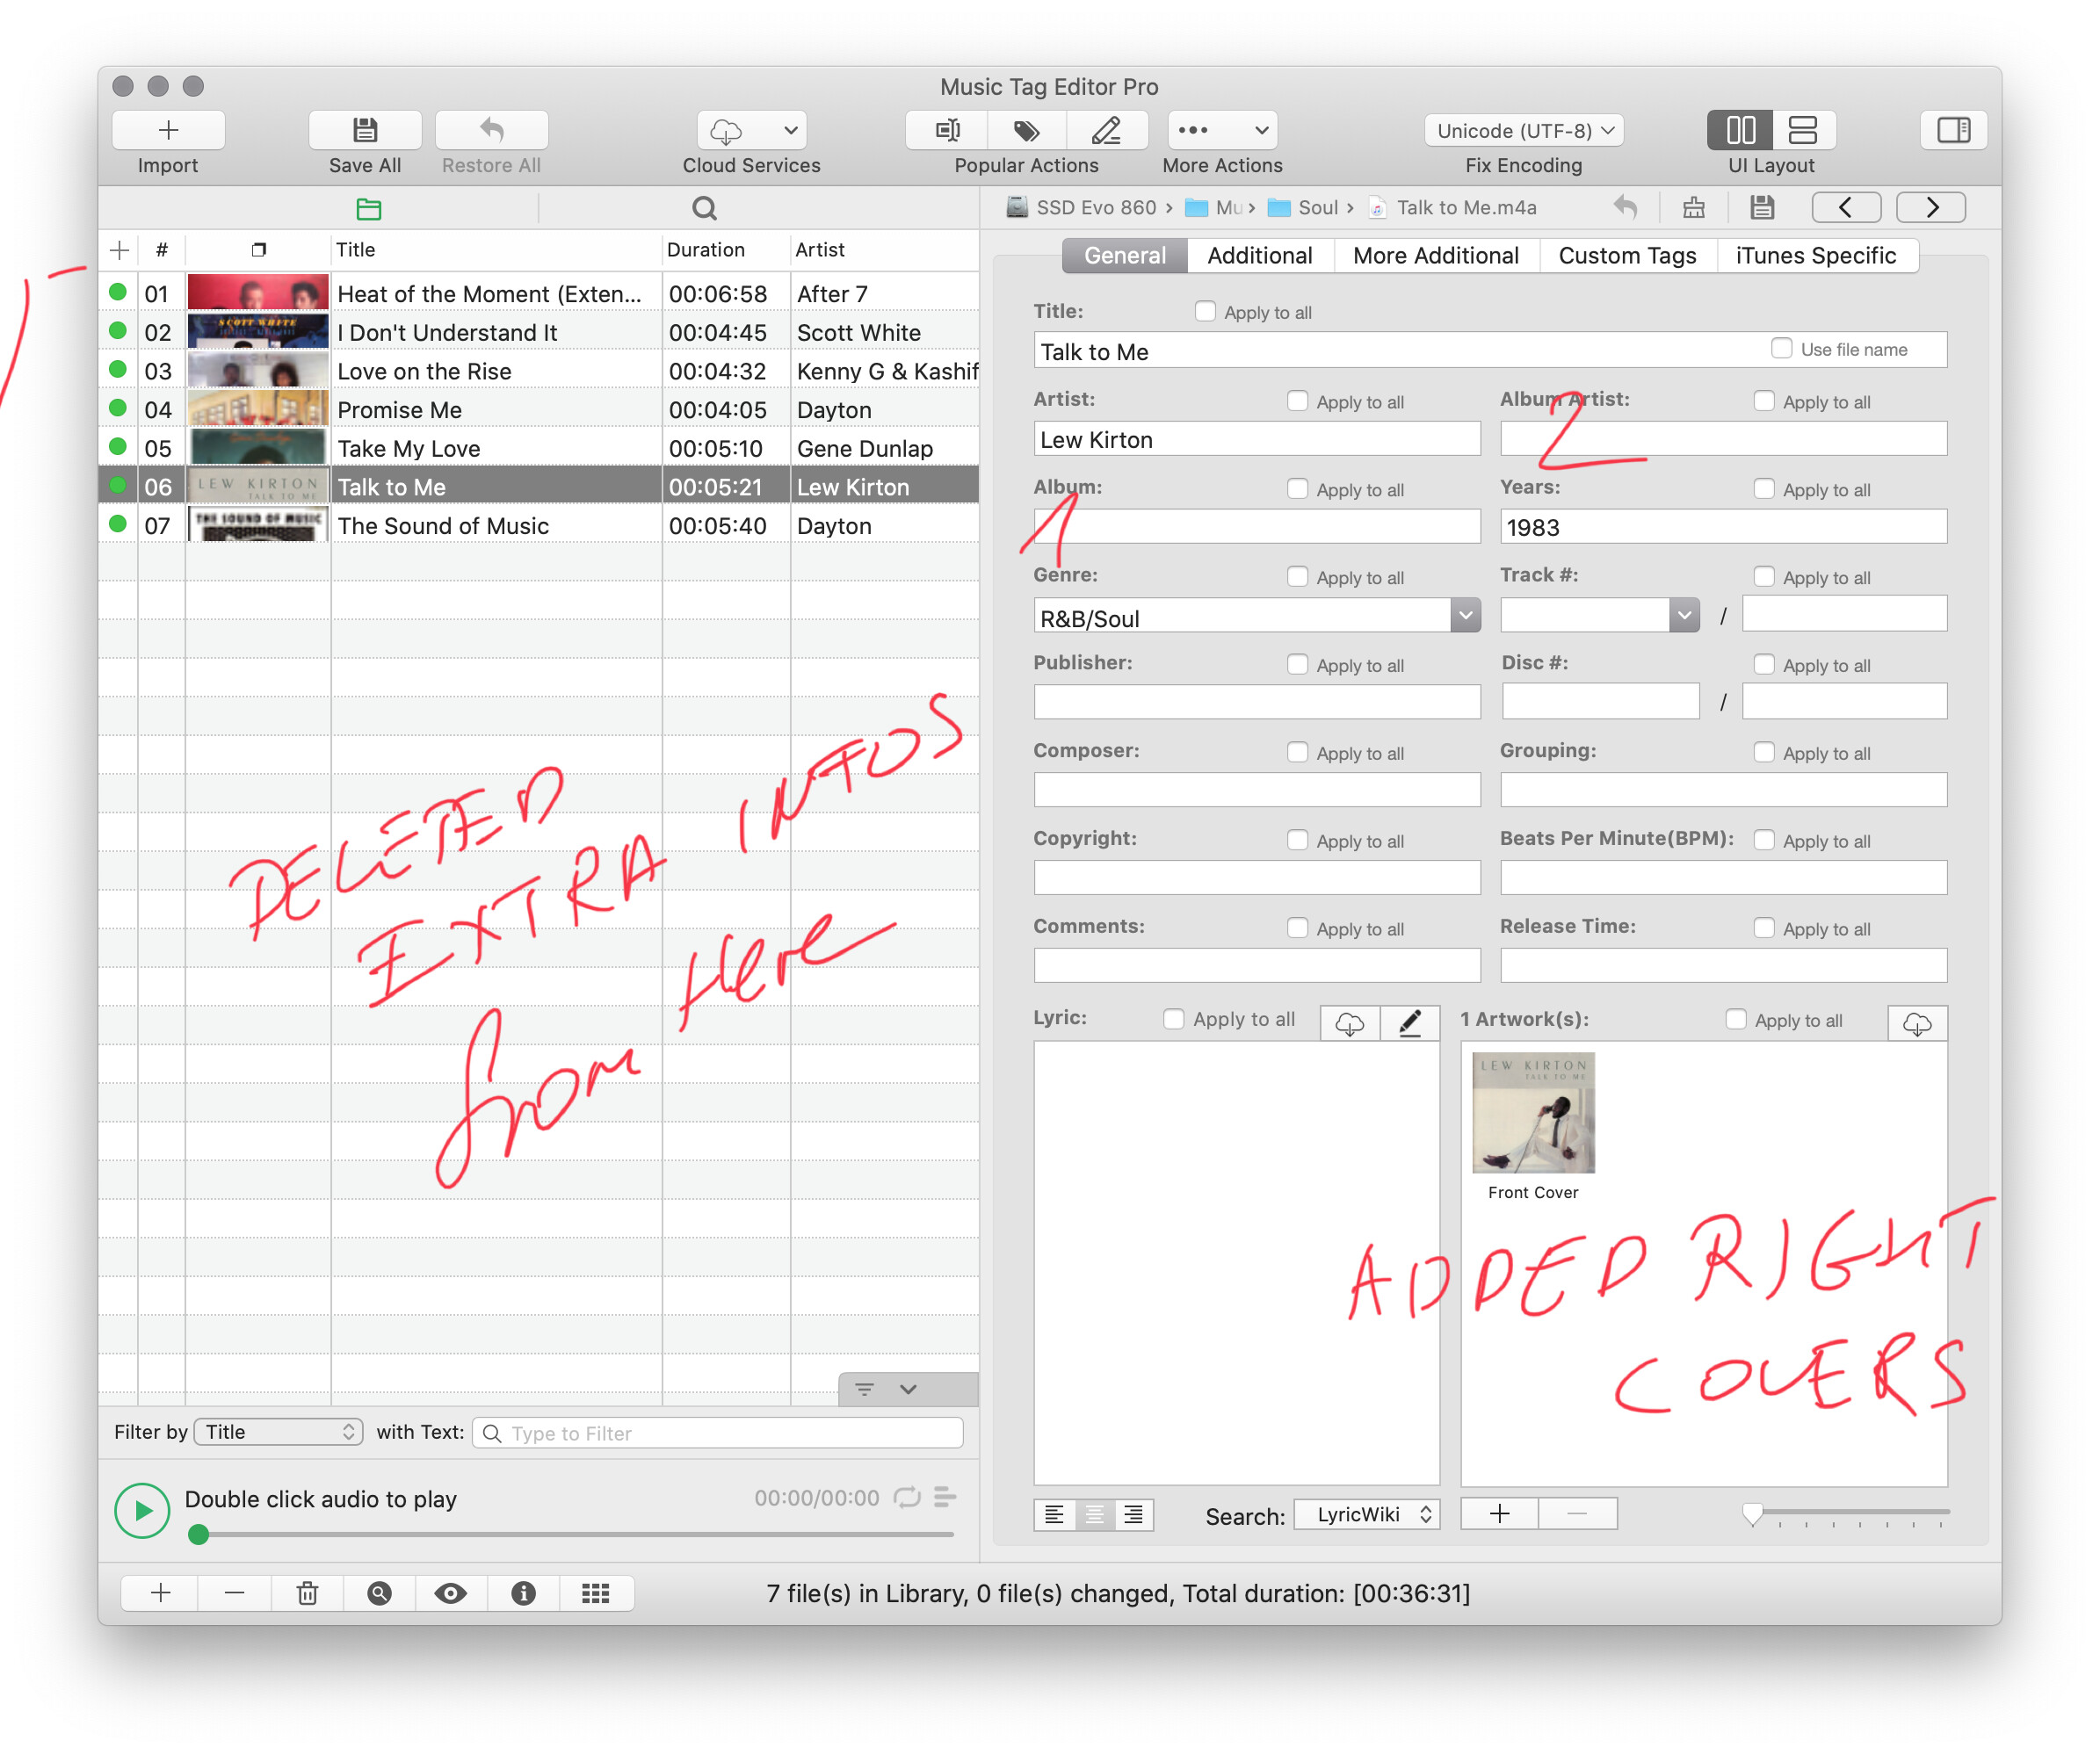
Task: Click the lyric edit pencil icon
Action: coord(1409,1022)
